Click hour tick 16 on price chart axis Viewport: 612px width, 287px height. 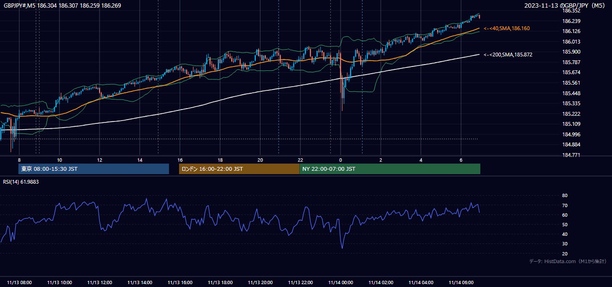coord(180,160)
